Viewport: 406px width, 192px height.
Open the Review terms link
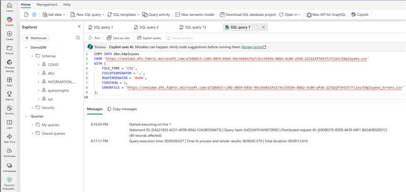pos(253,47)
